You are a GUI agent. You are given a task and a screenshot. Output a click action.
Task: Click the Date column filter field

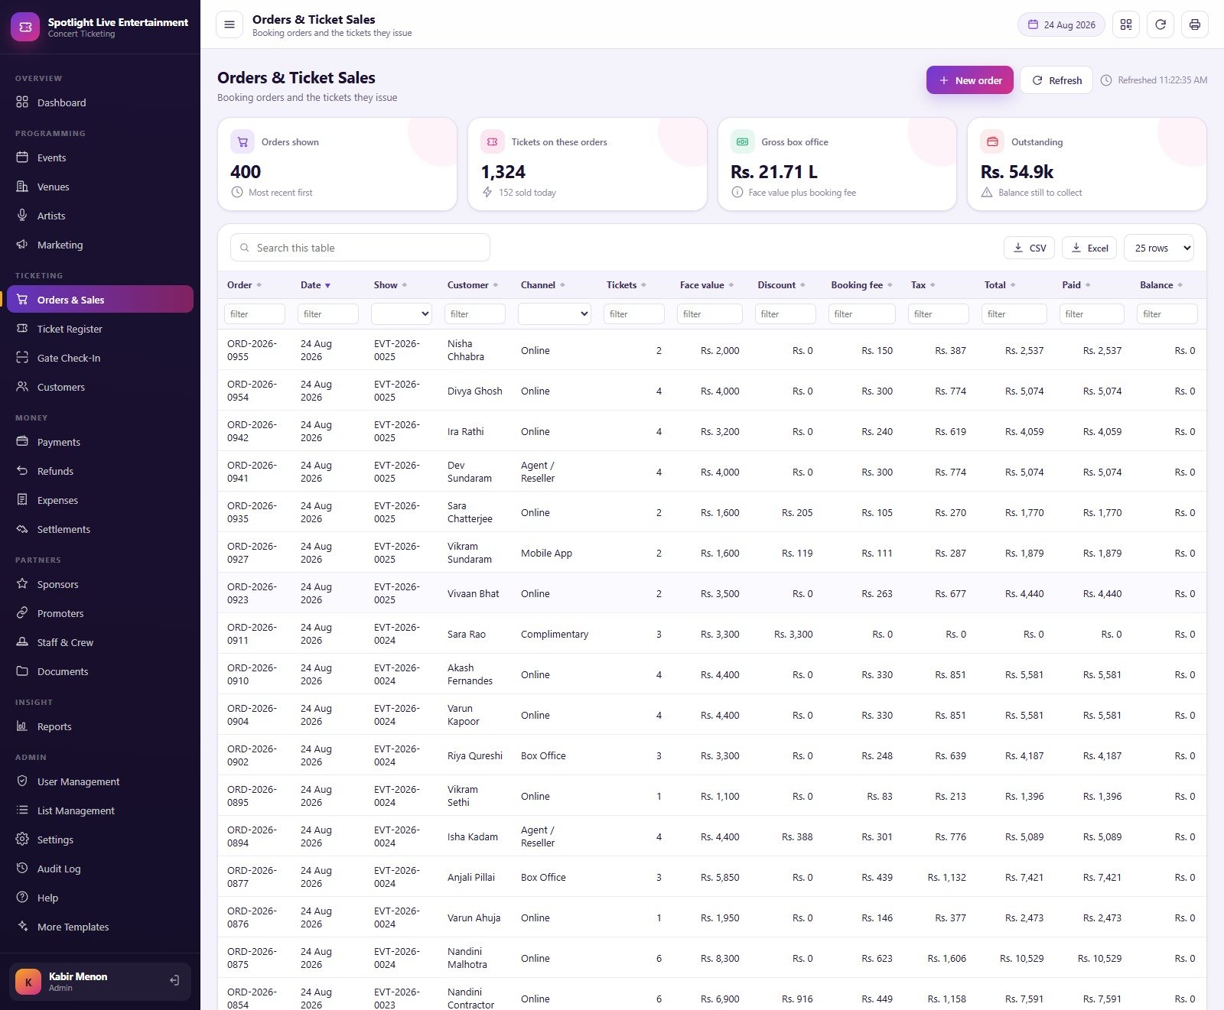[328, 314]
